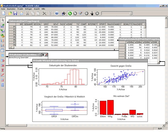
Task: Select row header P5 in Datensatz table
Action: [x=13, y=37]
